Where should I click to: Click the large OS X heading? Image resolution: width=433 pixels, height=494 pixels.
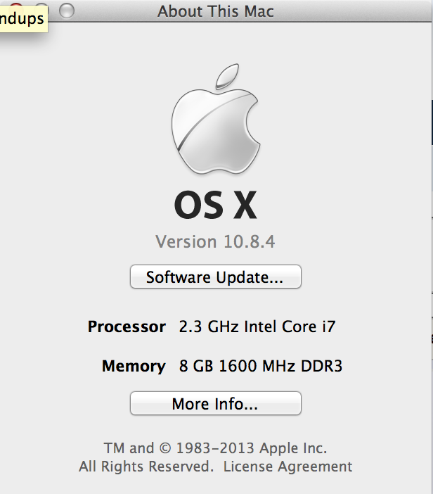tap(216, 205)
